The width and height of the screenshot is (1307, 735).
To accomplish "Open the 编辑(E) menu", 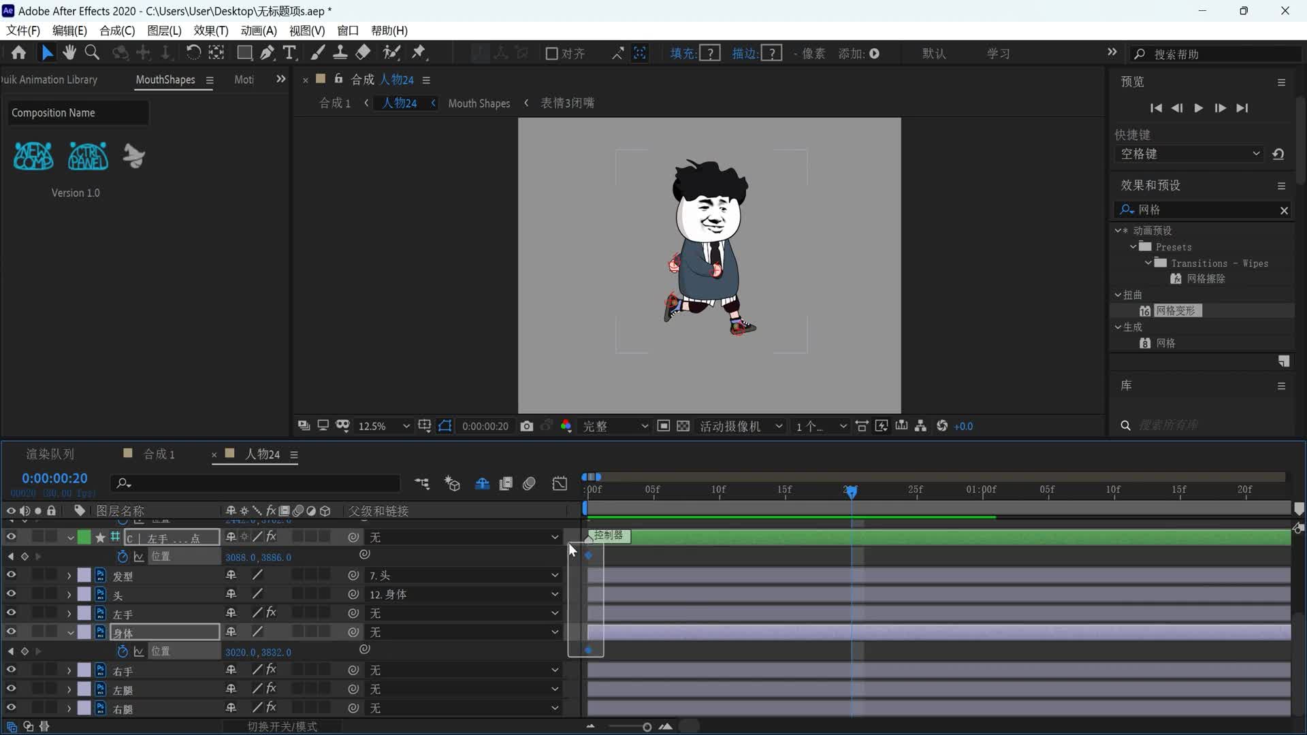I will click(69, 31).
